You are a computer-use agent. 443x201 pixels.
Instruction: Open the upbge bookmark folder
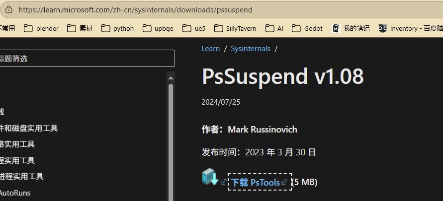[158, 28]
